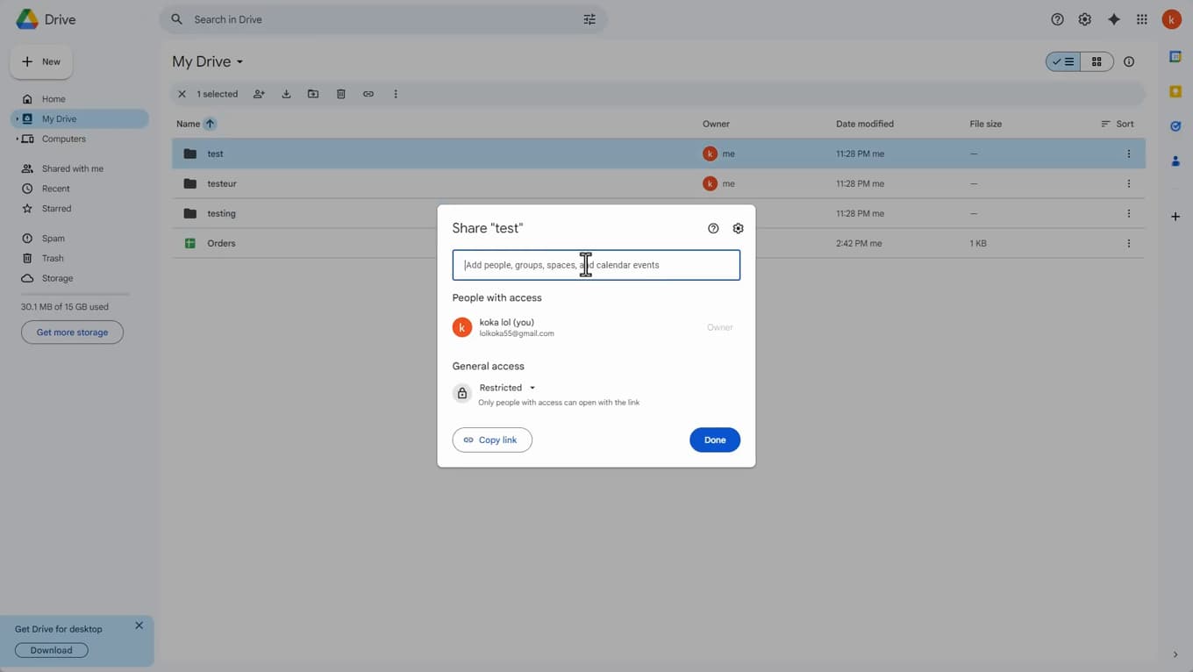Open Contacts side panel
Viewport: 1193px width, 672px height.
(1175, 161)
